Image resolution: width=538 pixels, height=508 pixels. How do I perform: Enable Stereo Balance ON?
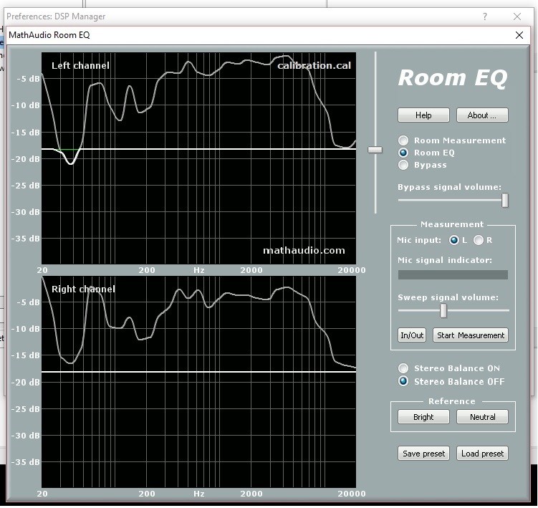[404, 368]
